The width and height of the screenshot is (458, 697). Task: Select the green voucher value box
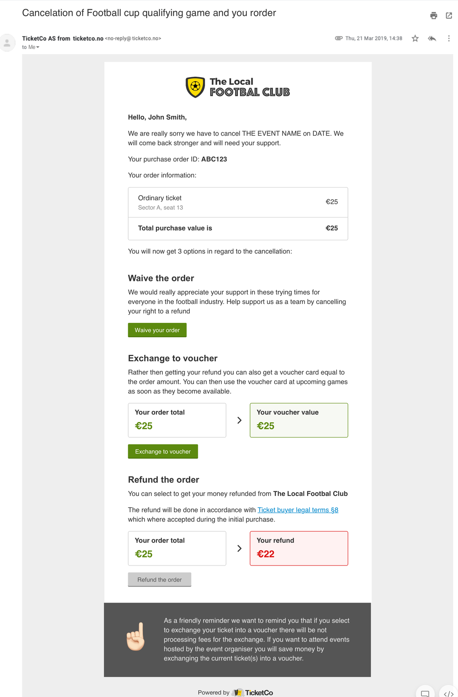299,420
